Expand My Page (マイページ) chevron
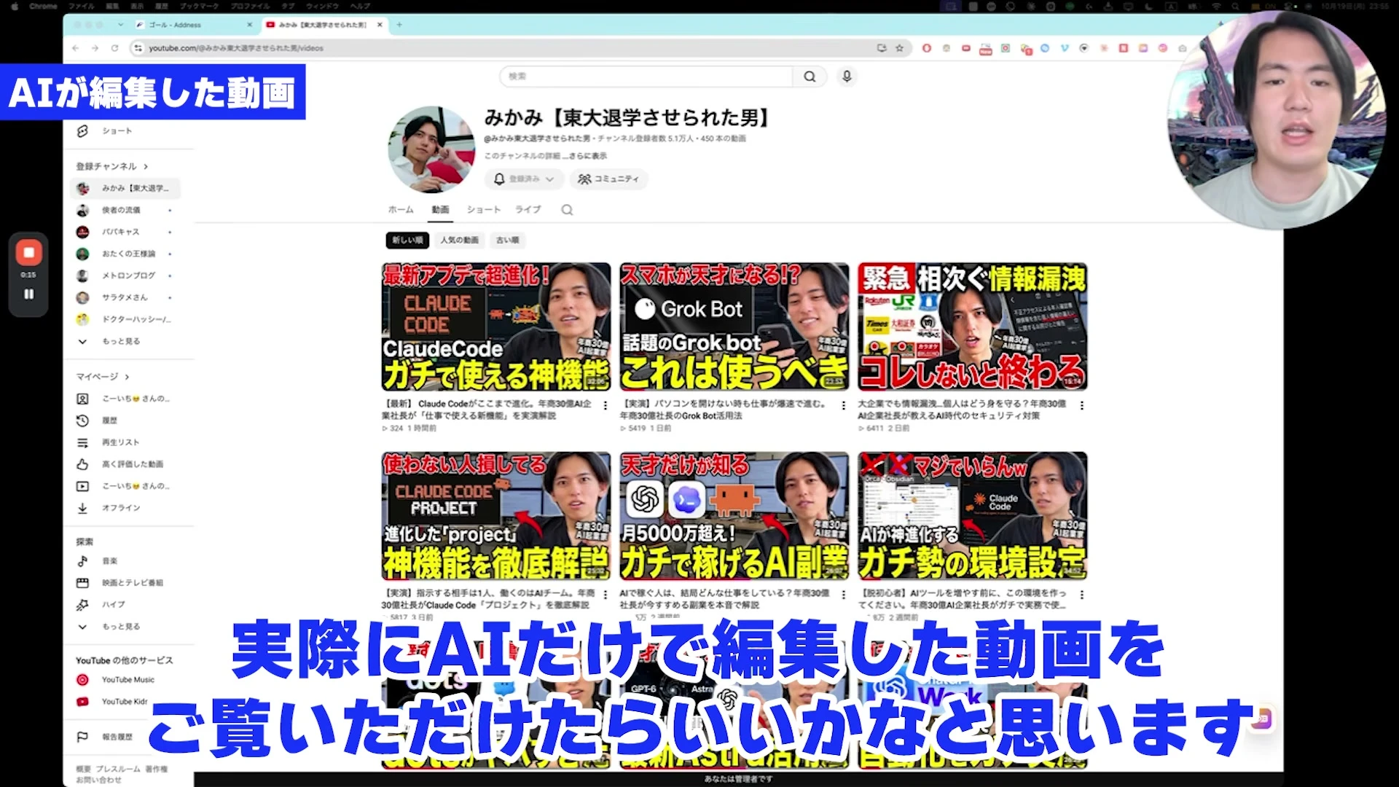The width and height of the screenshot is (1399, 787). 127,377
